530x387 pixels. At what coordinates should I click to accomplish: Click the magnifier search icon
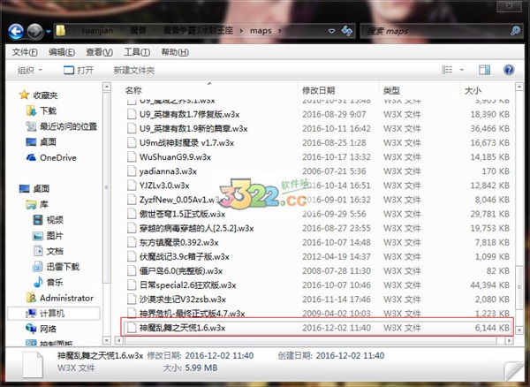click(x=515, y=31)
